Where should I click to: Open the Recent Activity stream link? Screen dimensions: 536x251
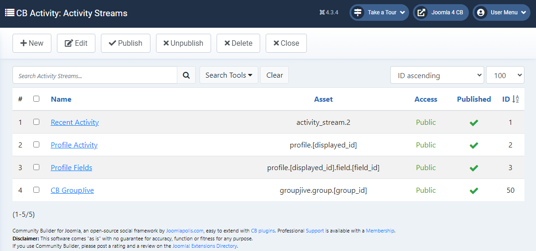point(75,122)
